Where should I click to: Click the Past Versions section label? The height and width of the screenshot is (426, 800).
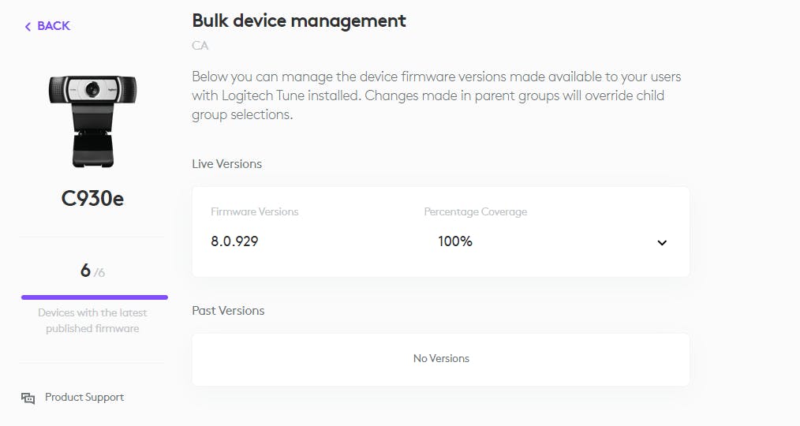(x=228, y=310)
